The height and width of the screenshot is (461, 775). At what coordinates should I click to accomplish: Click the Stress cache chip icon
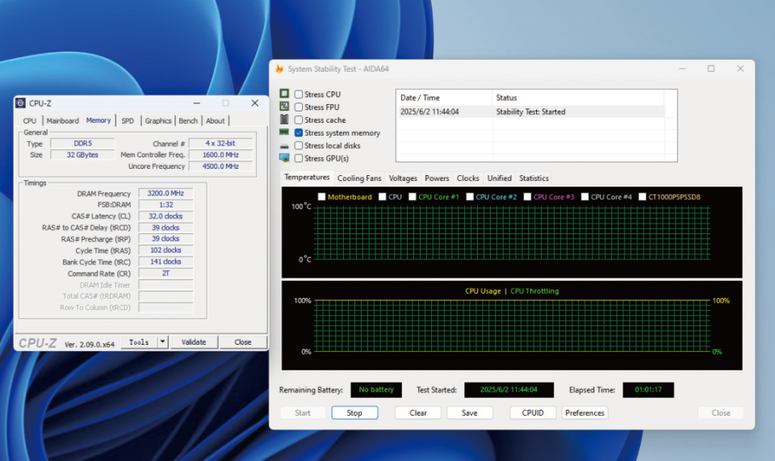click(x=284, y=119)
